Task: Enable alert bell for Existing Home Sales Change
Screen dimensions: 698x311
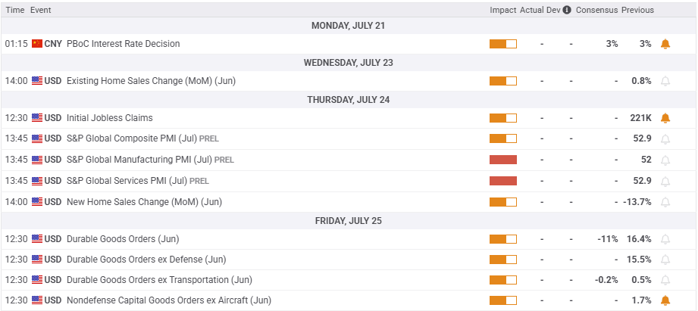Action: pos(665,81)
